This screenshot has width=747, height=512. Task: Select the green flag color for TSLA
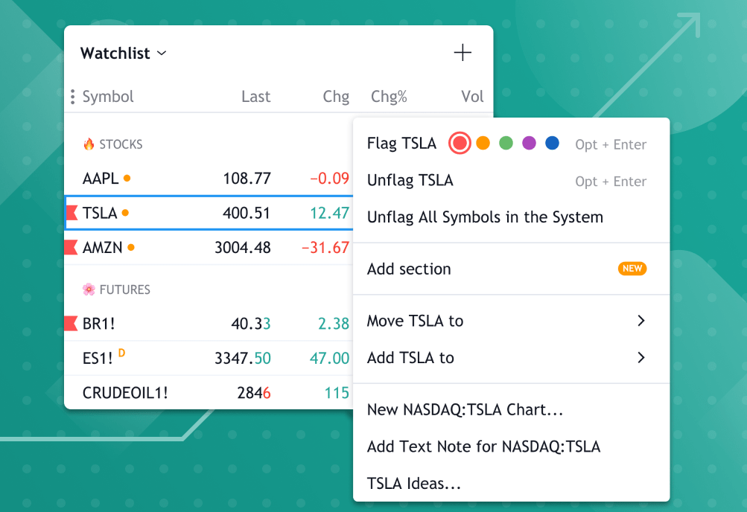pyautogui.click(x=506, y=142)
